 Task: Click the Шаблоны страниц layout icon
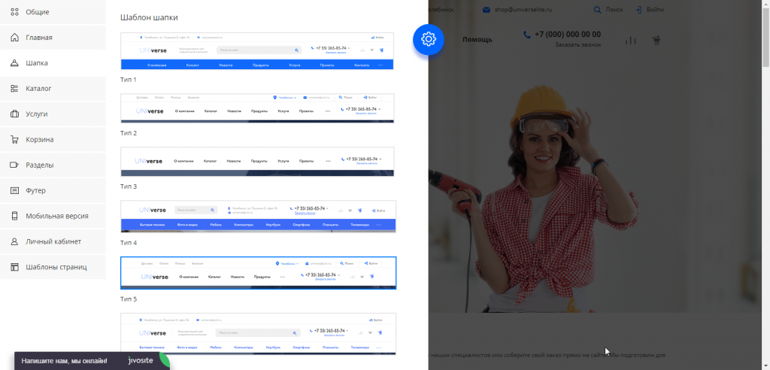pyautogui.click(x=15, y=267)
